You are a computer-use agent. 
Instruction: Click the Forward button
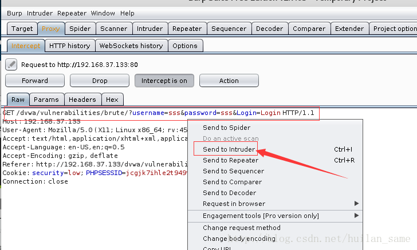[x=35, y=81]
